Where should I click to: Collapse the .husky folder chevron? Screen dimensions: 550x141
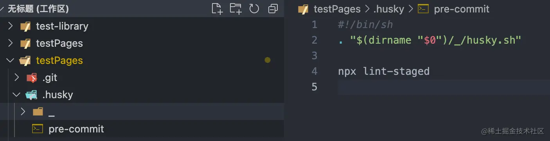[16, 95]
